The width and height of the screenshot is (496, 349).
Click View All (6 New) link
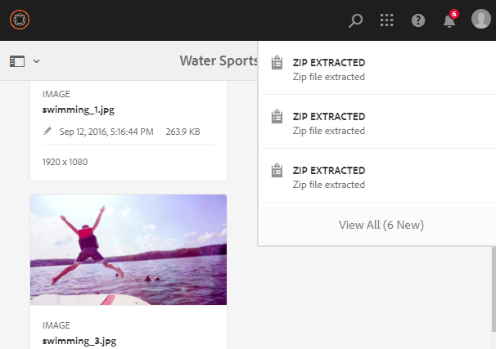click(x=381, y=225)
